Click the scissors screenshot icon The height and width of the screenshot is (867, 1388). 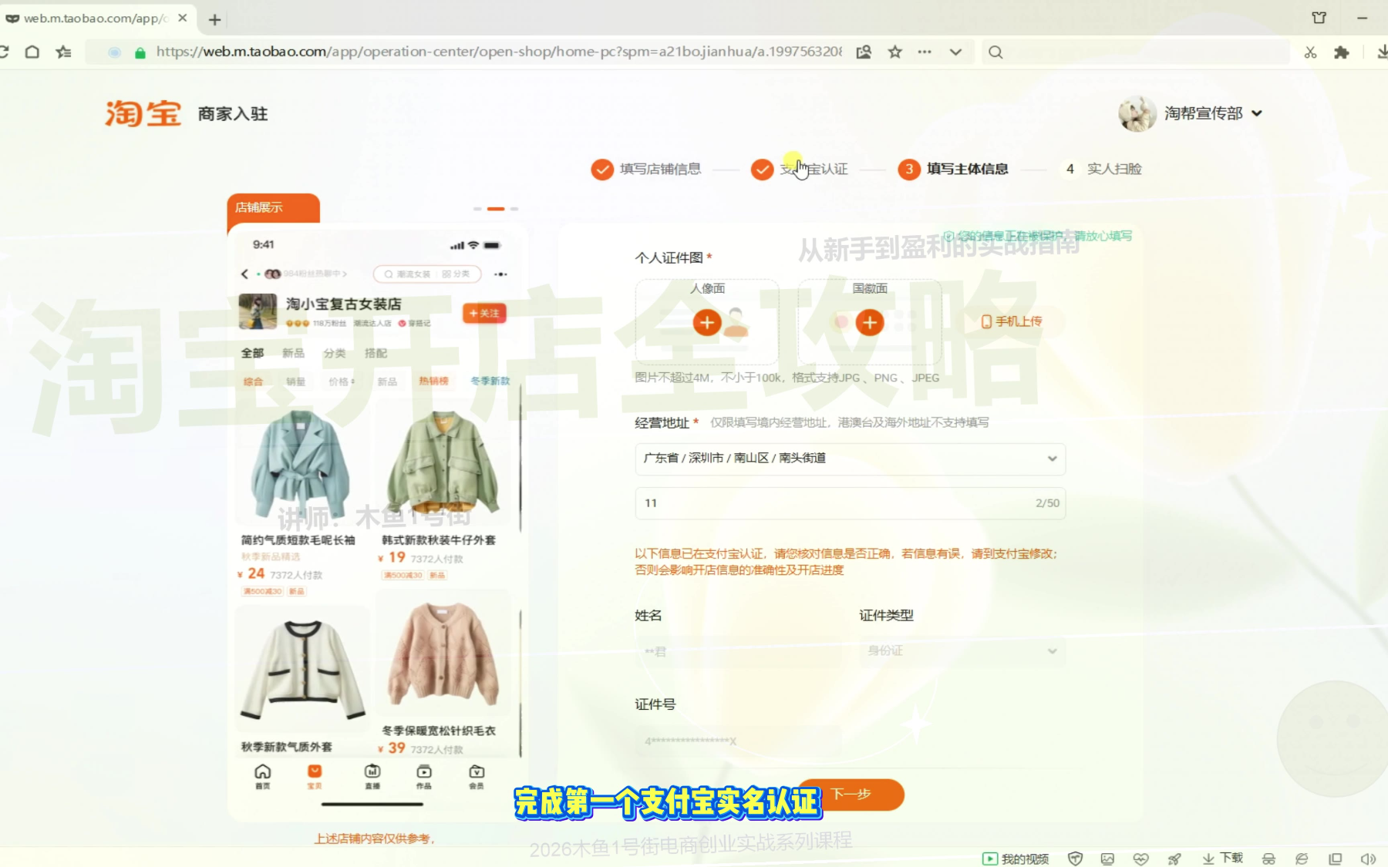click(1310, 52)
